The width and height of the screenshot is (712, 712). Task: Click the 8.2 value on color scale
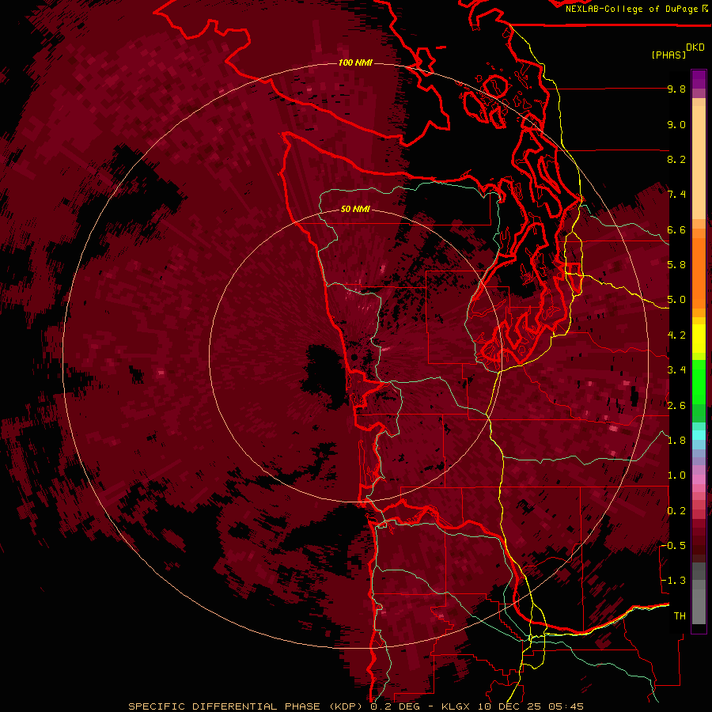[676, 159]
